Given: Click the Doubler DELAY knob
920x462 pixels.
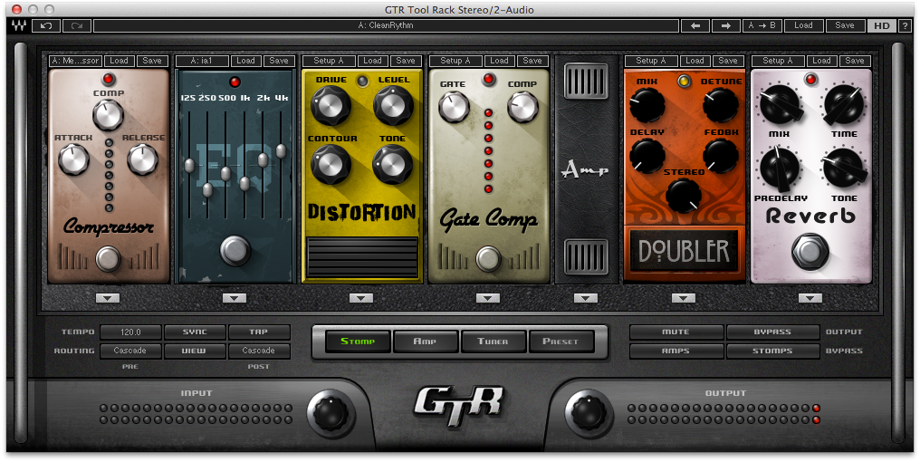Looking at the screenshot, I should (x=647, y=156).
